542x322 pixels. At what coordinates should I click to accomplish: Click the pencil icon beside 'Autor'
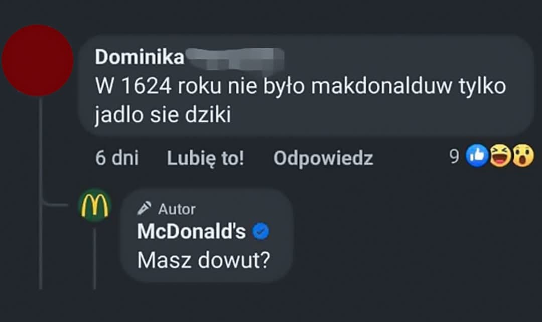tap(146, 208)
